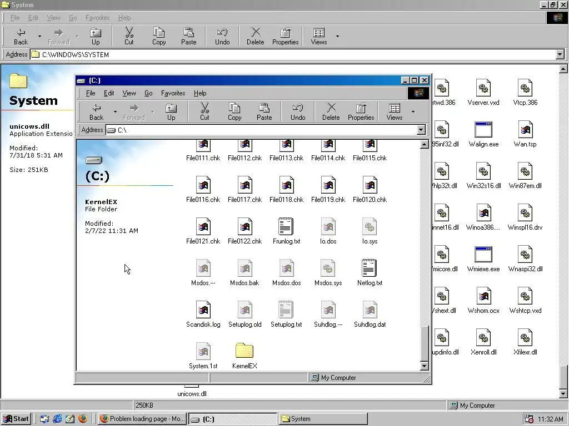Click scroll up arrow in C: window
The height and width of the screenshot is (426, 569).
tap(424, 145)
